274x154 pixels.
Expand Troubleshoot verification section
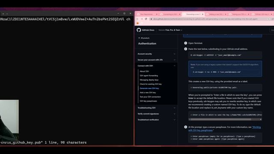click(156, 120)
